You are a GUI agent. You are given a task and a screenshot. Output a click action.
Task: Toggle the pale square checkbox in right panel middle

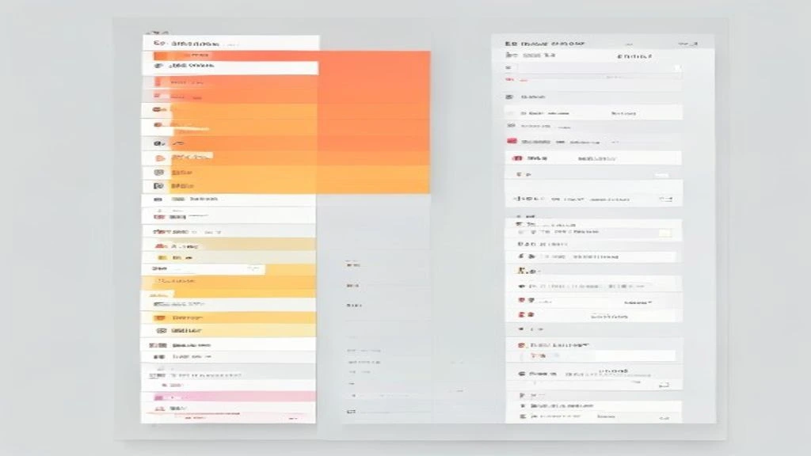(664, 234)
